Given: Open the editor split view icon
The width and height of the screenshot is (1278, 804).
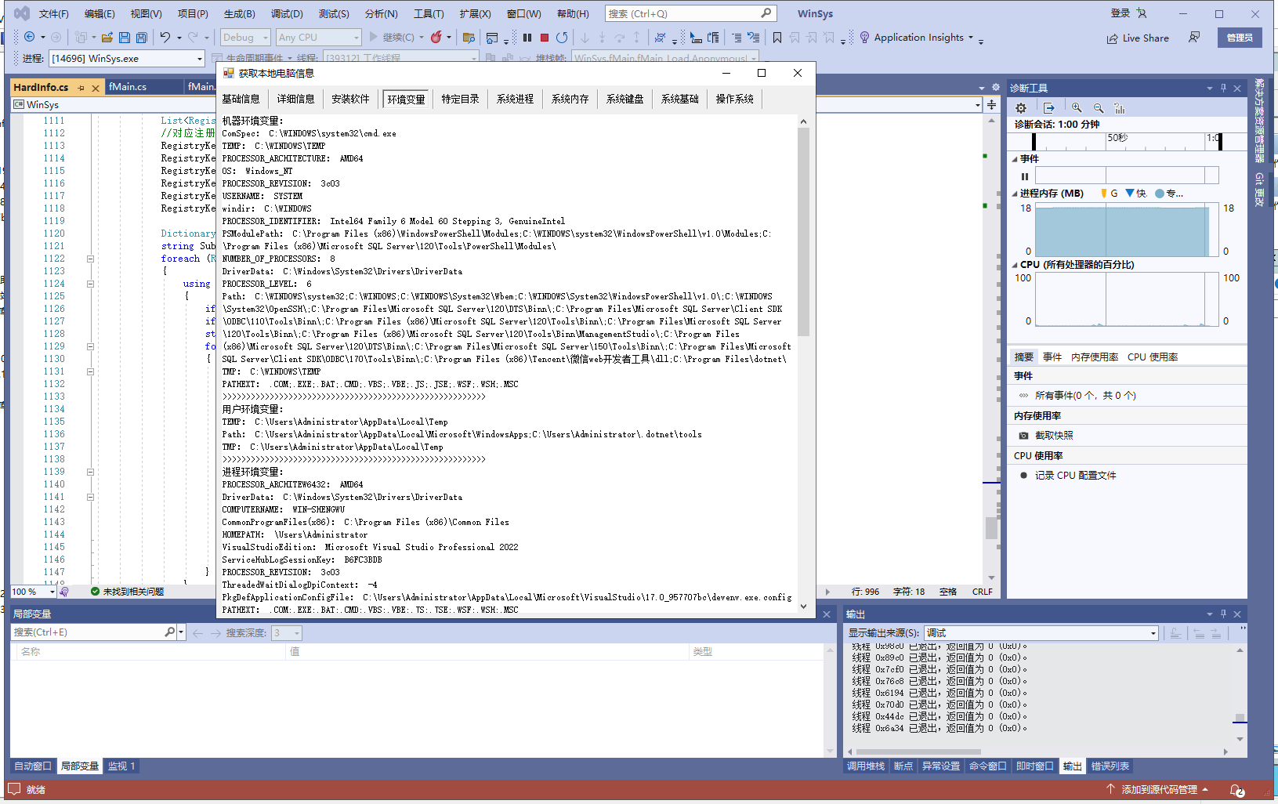Looking at the screenshot, I should 991,104.
